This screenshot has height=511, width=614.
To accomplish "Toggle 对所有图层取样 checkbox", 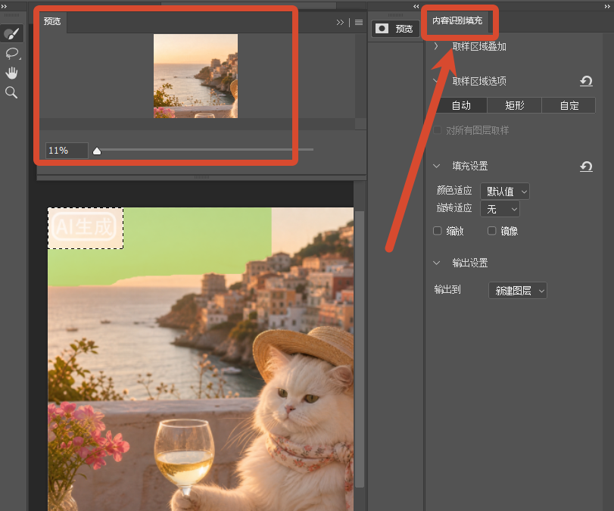I will pos(438,130).
